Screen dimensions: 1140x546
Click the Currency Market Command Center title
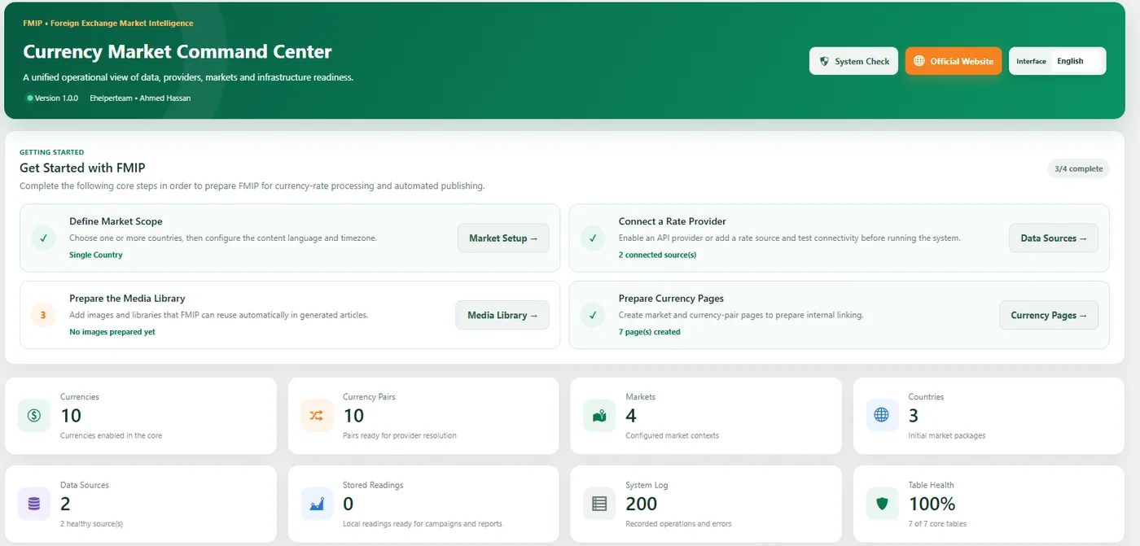click(178, 52)
